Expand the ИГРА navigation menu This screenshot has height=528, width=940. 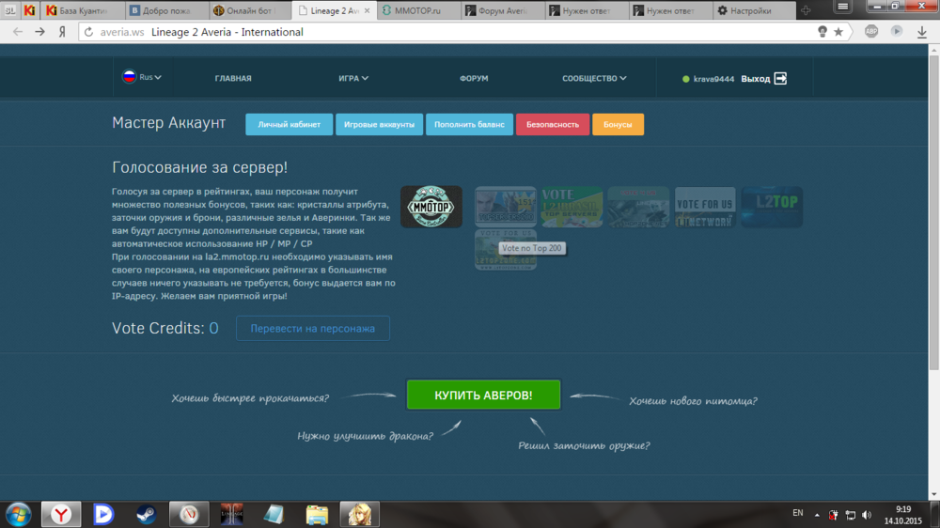353,79
